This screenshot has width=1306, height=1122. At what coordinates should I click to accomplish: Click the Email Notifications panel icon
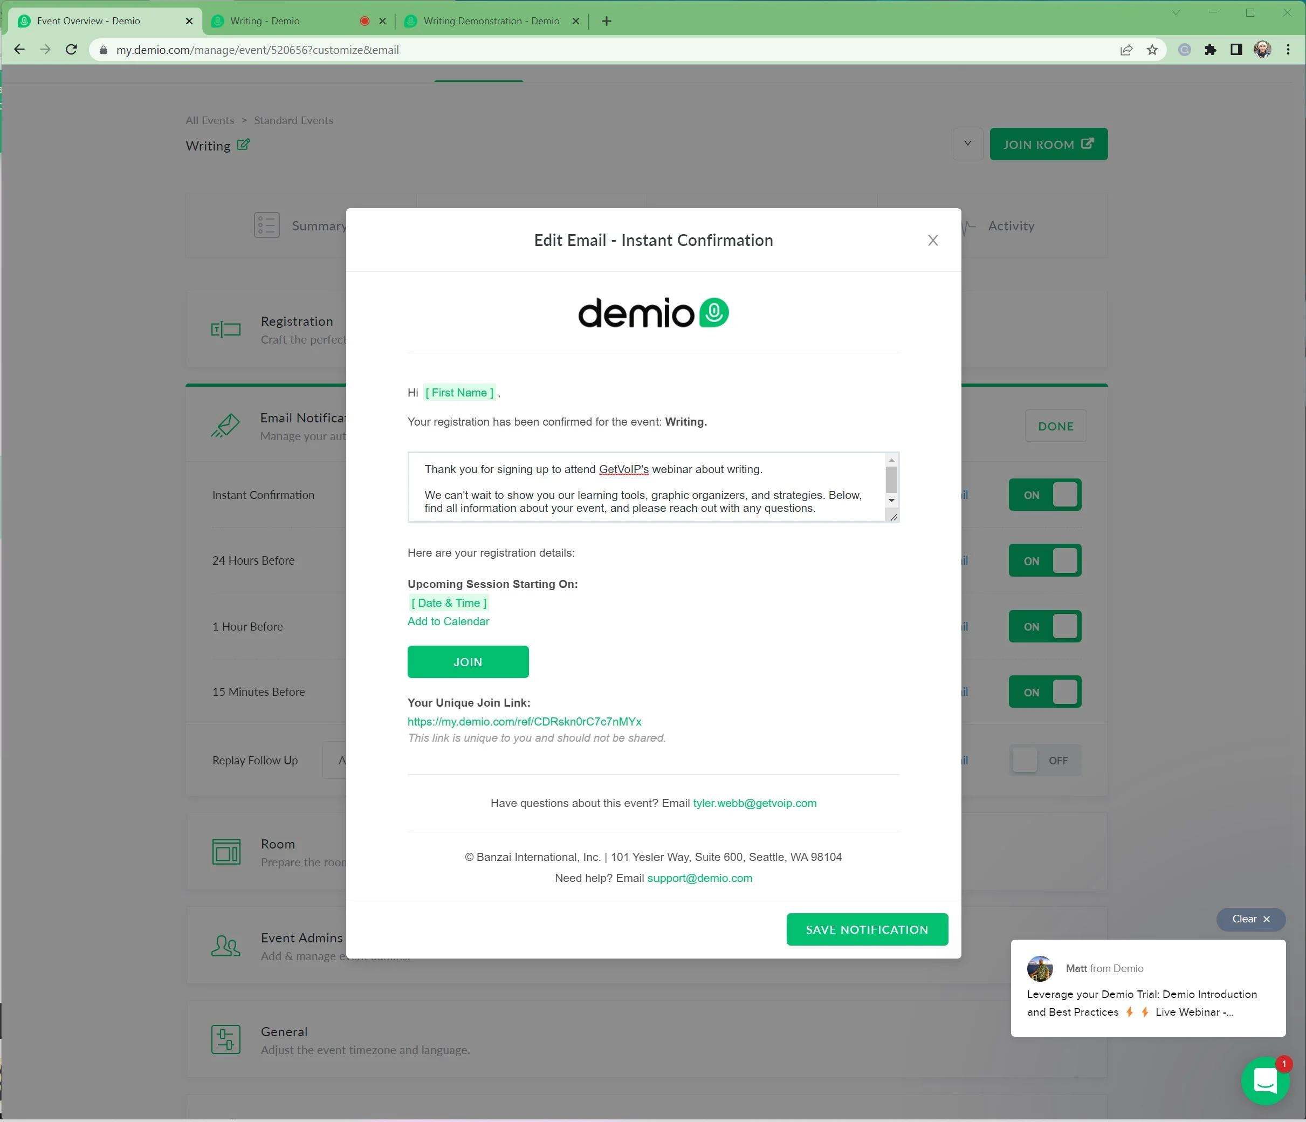(226, 426)
